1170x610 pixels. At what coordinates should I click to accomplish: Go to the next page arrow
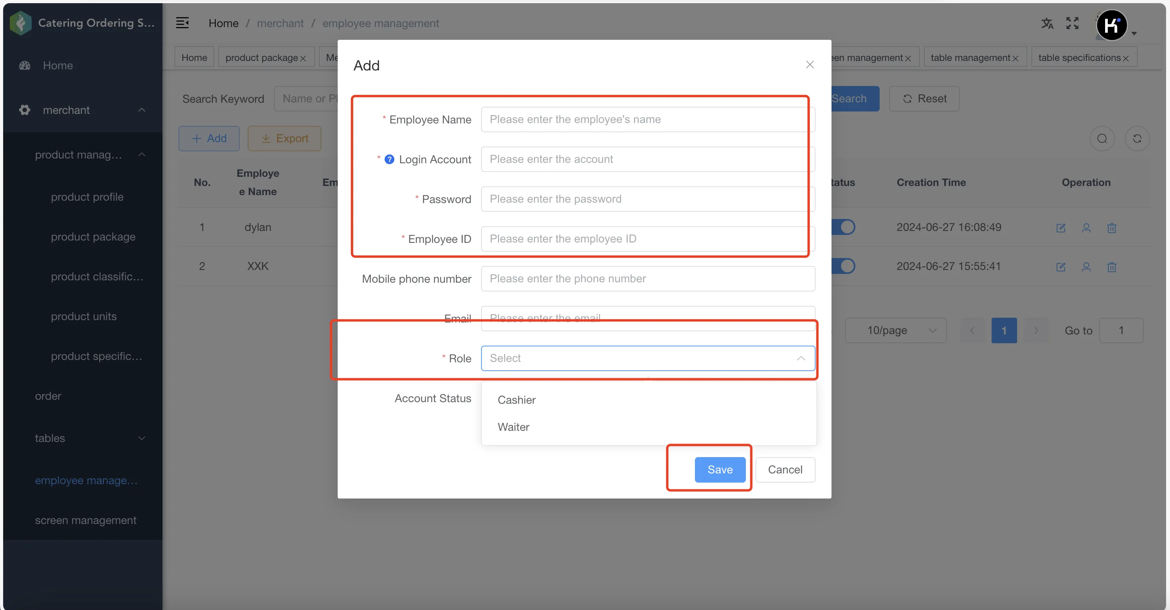[1036, 330]
